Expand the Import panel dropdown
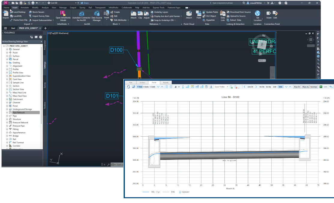This screenshot has width=334, height=203. click(x=28, y=24)
